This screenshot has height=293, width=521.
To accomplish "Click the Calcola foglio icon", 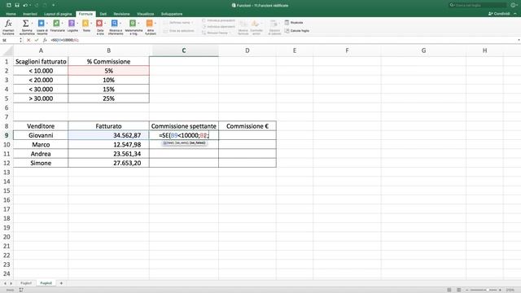I will coord(287,31).
